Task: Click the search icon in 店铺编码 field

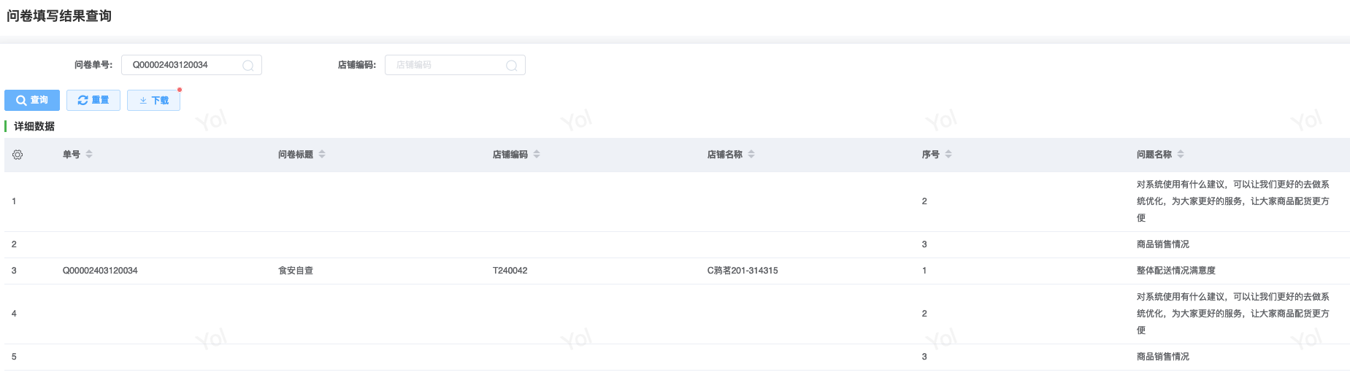Action: click(x=512, y=66)
